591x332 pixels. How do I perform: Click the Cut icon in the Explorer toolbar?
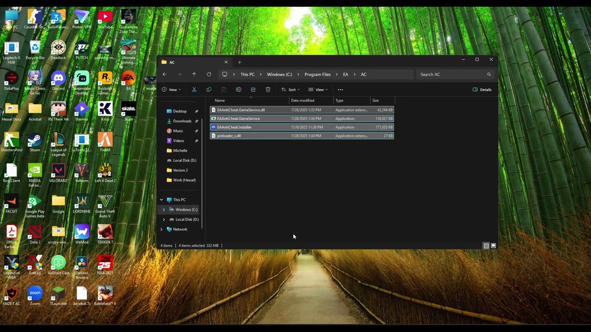click(x=194, y=89)
